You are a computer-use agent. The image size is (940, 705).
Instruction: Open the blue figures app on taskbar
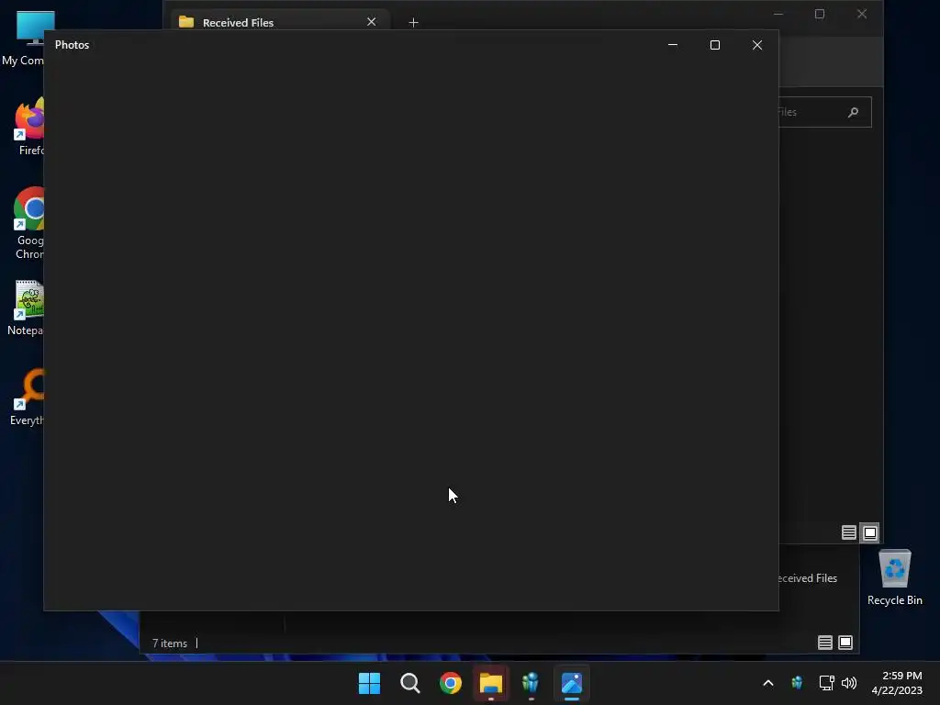click(x=532, y=683)
